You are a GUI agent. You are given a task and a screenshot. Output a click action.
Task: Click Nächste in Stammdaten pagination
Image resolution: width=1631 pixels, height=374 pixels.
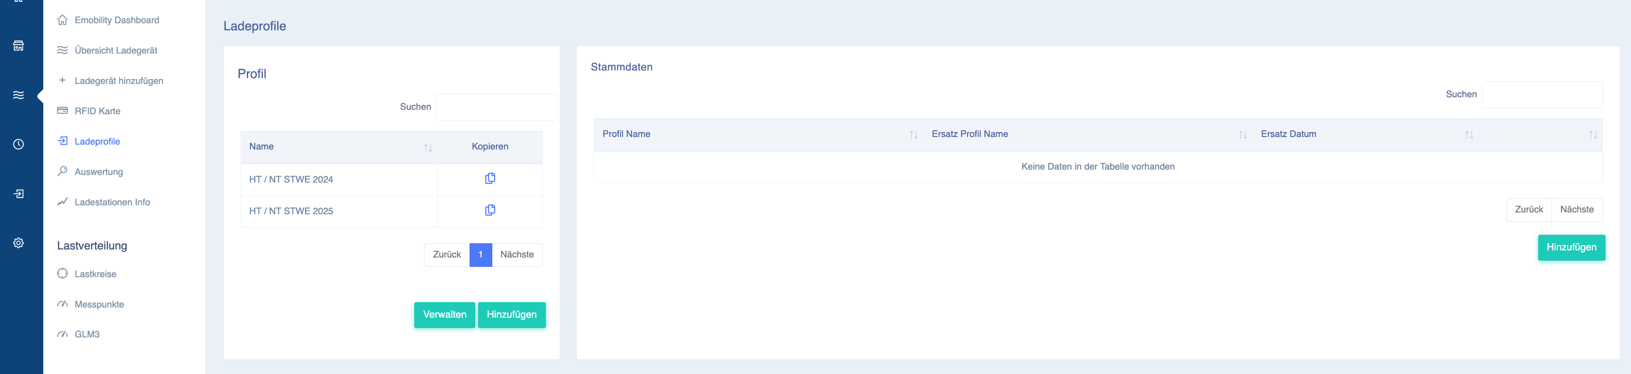tap(1577, 209)
